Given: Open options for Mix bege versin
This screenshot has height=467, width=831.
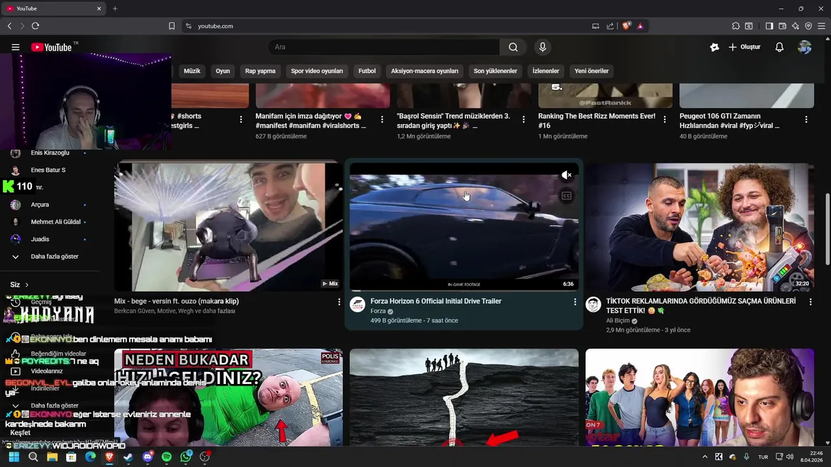Looking at the screenshot, I should point(339,302).
